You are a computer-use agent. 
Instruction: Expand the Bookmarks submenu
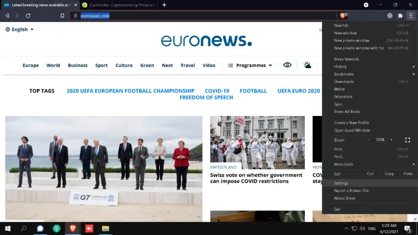(x=370, y=74)
